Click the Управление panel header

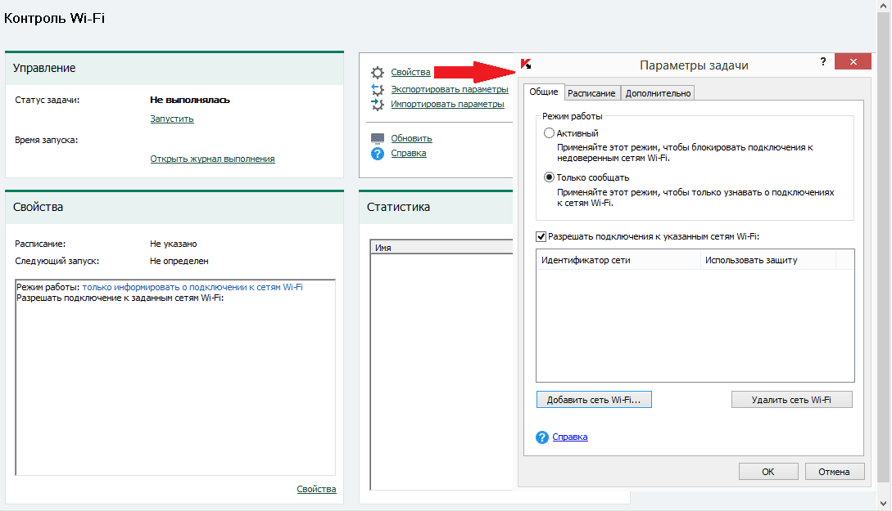tap(174, 68)
